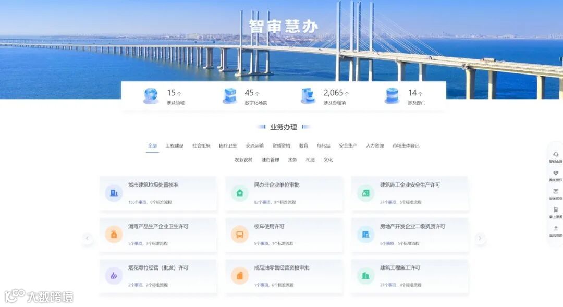Image resolution: width=563 pixels, height=307 pixels.
Task: Open the 建筑工程施工许可 card
Action: coord(410,276)
